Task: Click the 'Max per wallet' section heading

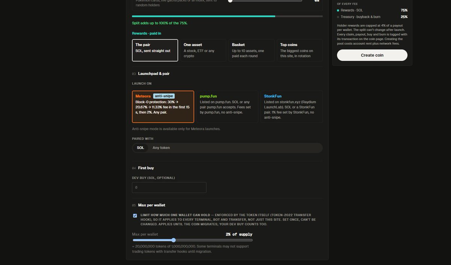Action: [151, 205]
